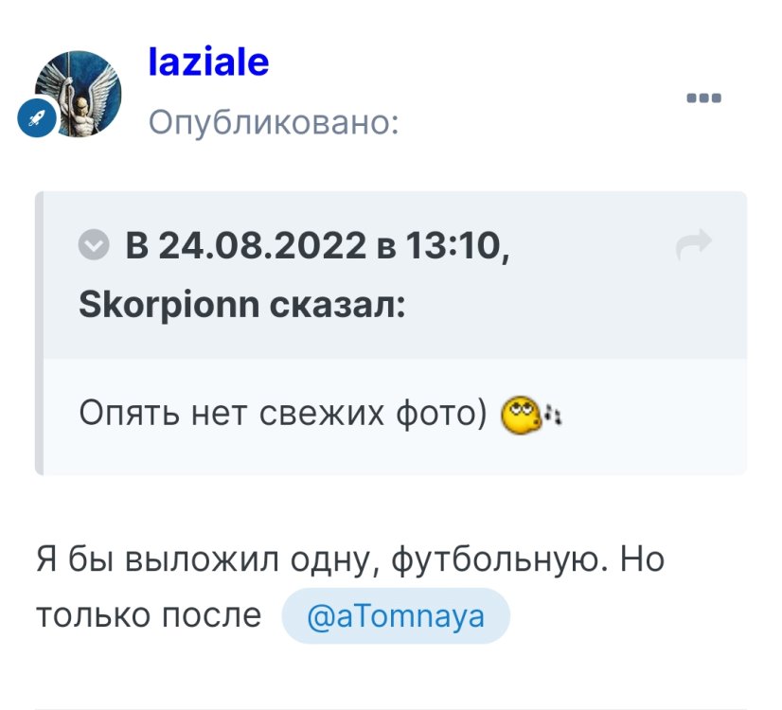The image size is (782, 710).
Task: Click "Skorpionn сказал:" in the quote header
Action: tap(243, 305)
